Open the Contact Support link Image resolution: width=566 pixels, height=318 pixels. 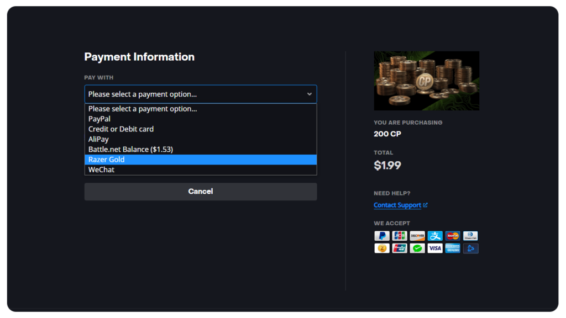click(397, 205)
